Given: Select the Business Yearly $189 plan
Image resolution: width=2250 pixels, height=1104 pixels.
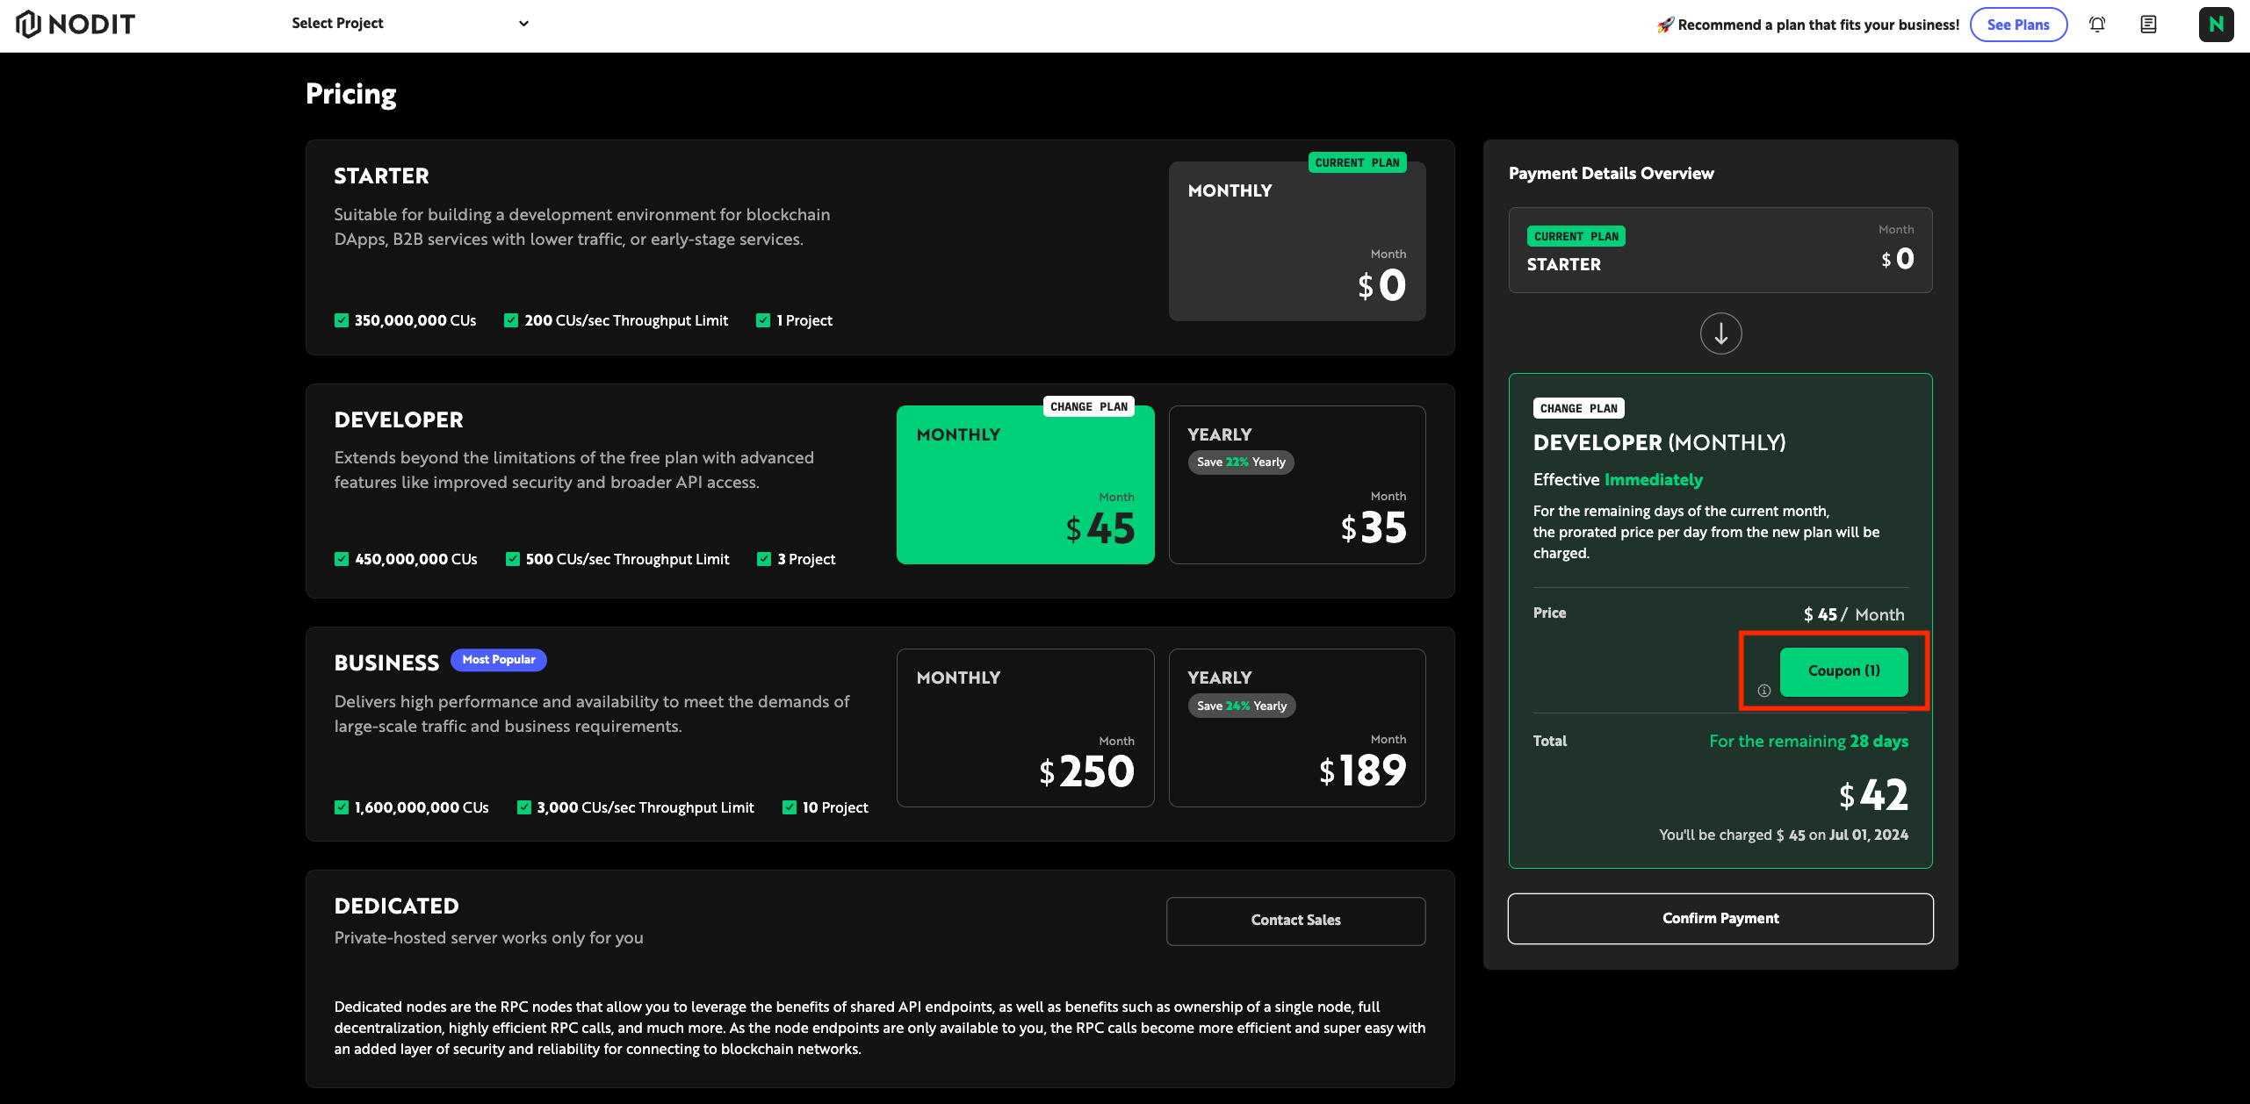Looking at the screenshot, I should click(1296, 728).
